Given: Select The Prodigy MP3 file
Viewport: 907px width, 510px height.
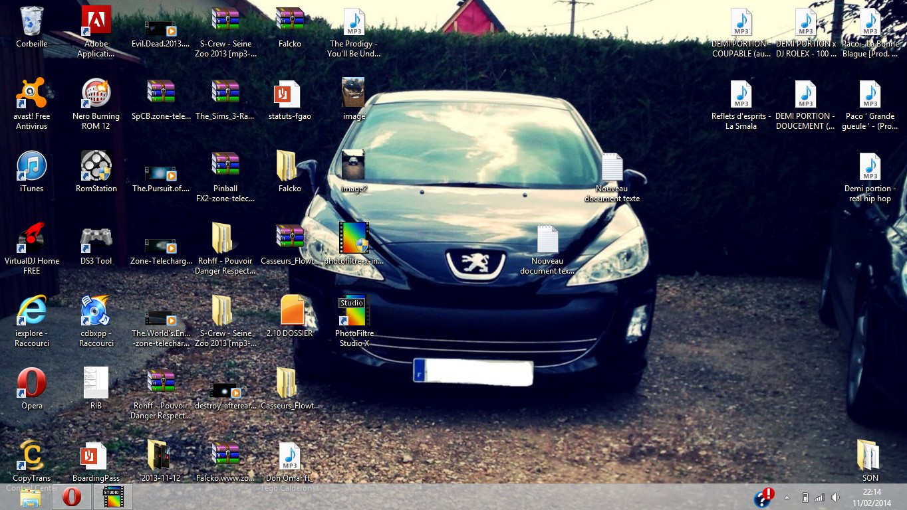Looking at the screenshot, I should [354, 22].
